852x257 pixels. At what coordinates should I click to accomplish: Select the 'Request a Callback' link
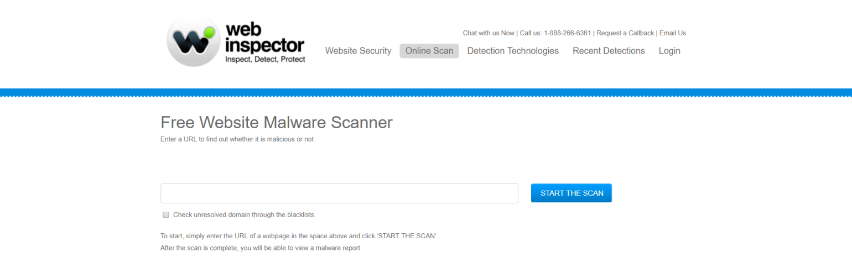625,33
